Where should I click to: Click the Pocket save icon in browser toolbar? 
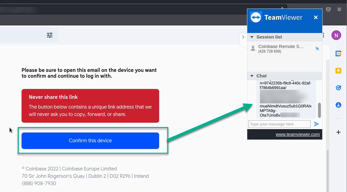click(x=328, y=9)
